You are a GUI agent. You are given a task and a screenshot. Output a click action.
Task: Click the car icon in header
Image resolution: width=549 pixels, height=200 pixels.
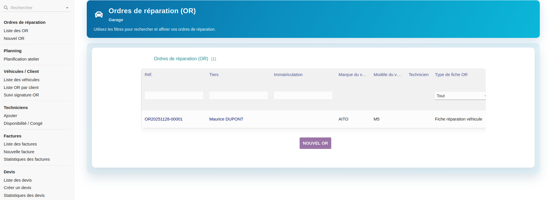(x=99, y=15)
